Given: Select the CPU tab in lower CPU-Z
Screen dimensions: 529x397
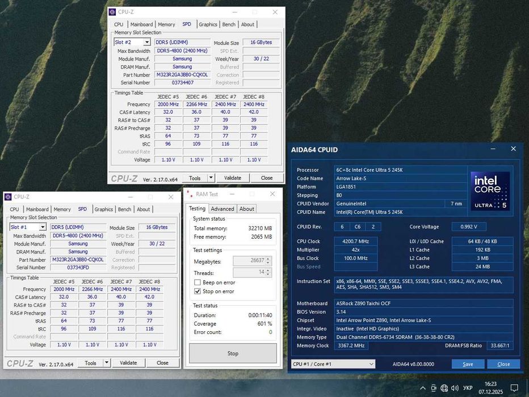Looking at the screenshot, I should [x=15, y=210].
